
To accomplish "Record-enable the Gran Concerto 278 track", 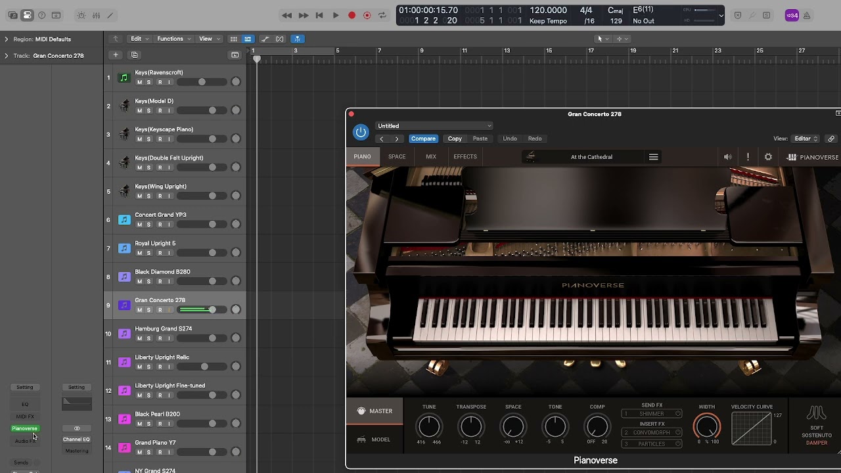I will click(x=160, y=309).
